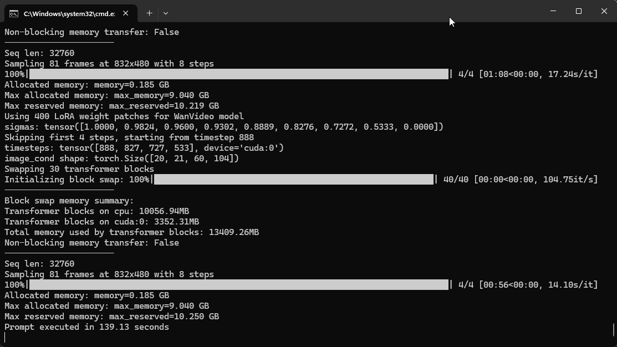Select the cmd.exe terminal tab
This screenshot has height=347, width=617.
coord(71,13)
